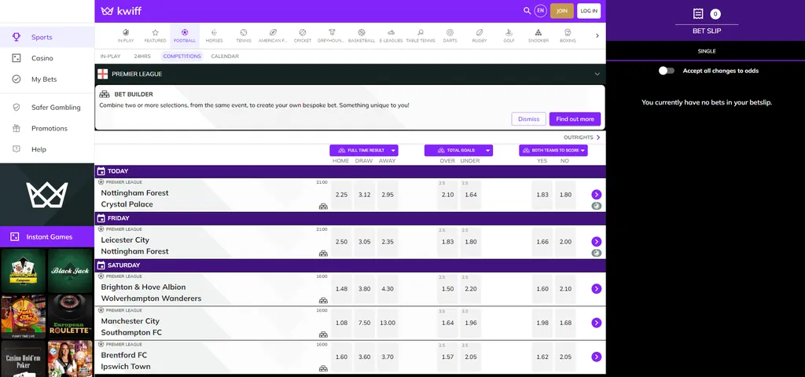Switch to the Calendar sub-tab

(x=225, y=57)
